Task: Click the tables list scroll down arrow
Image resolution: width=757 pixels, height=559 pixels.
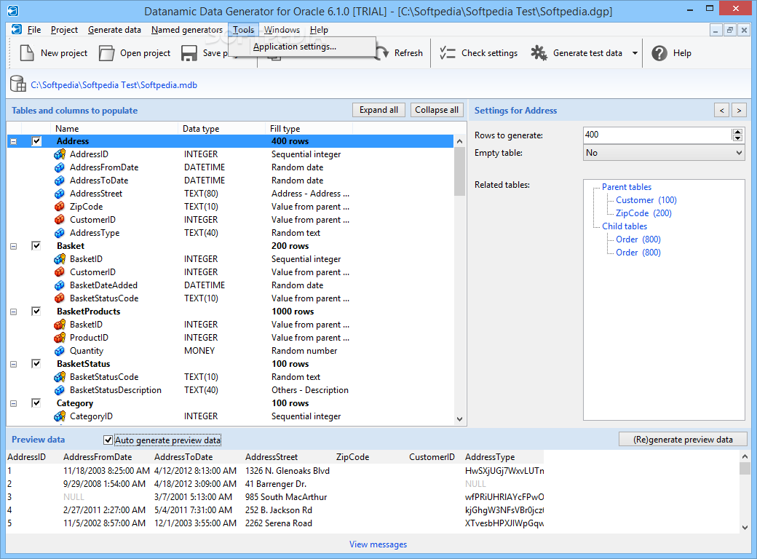Action: (x=459, y=419)
